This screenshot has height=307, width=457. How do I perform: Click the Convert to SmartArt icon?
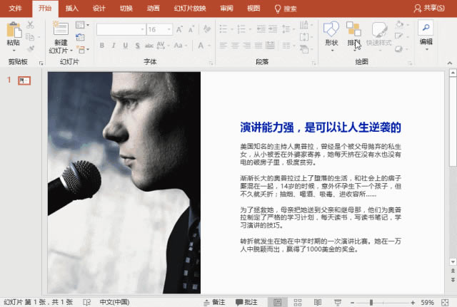pyautogui.click(x=306, y=49)
